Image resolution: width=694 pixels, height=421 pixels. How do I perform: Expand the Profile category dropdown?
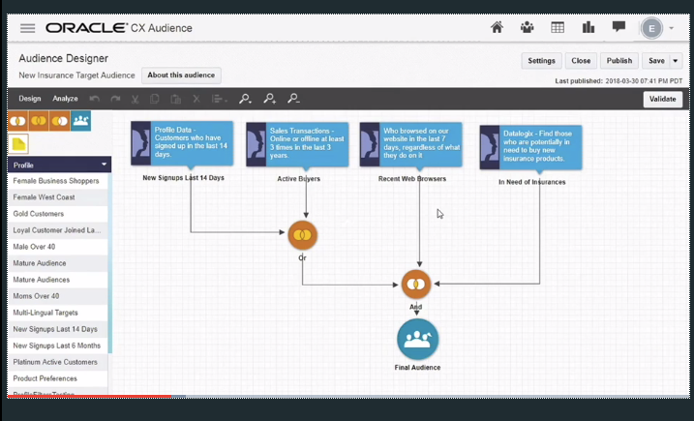click(x=104, y=165)
